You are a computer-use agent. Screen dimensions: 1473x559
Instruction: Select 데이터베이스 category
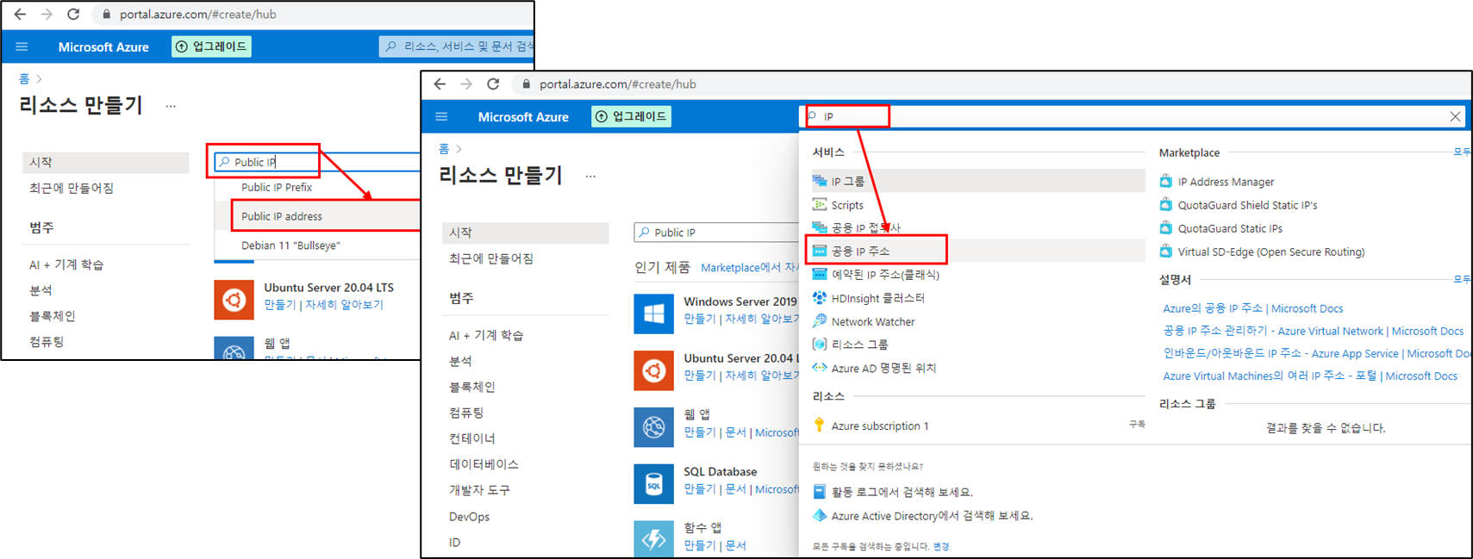click(x=484, y=464)
